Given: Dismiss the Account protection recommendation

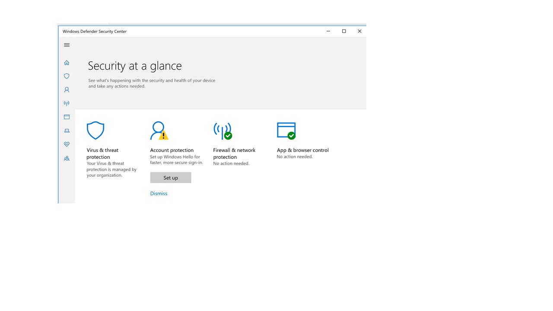Looking at the screenshot, I should pyautogui.click(x=159, y=194).
